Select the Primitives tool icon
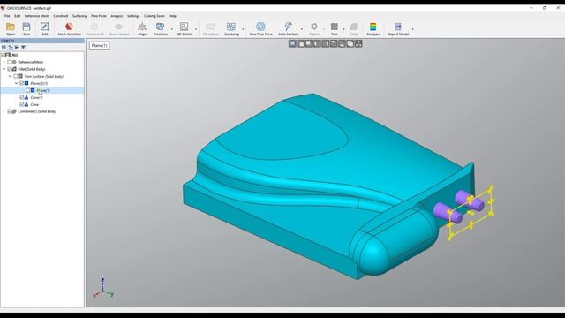The height and width of the screenshot is (318, 565). tap(160, 26)
